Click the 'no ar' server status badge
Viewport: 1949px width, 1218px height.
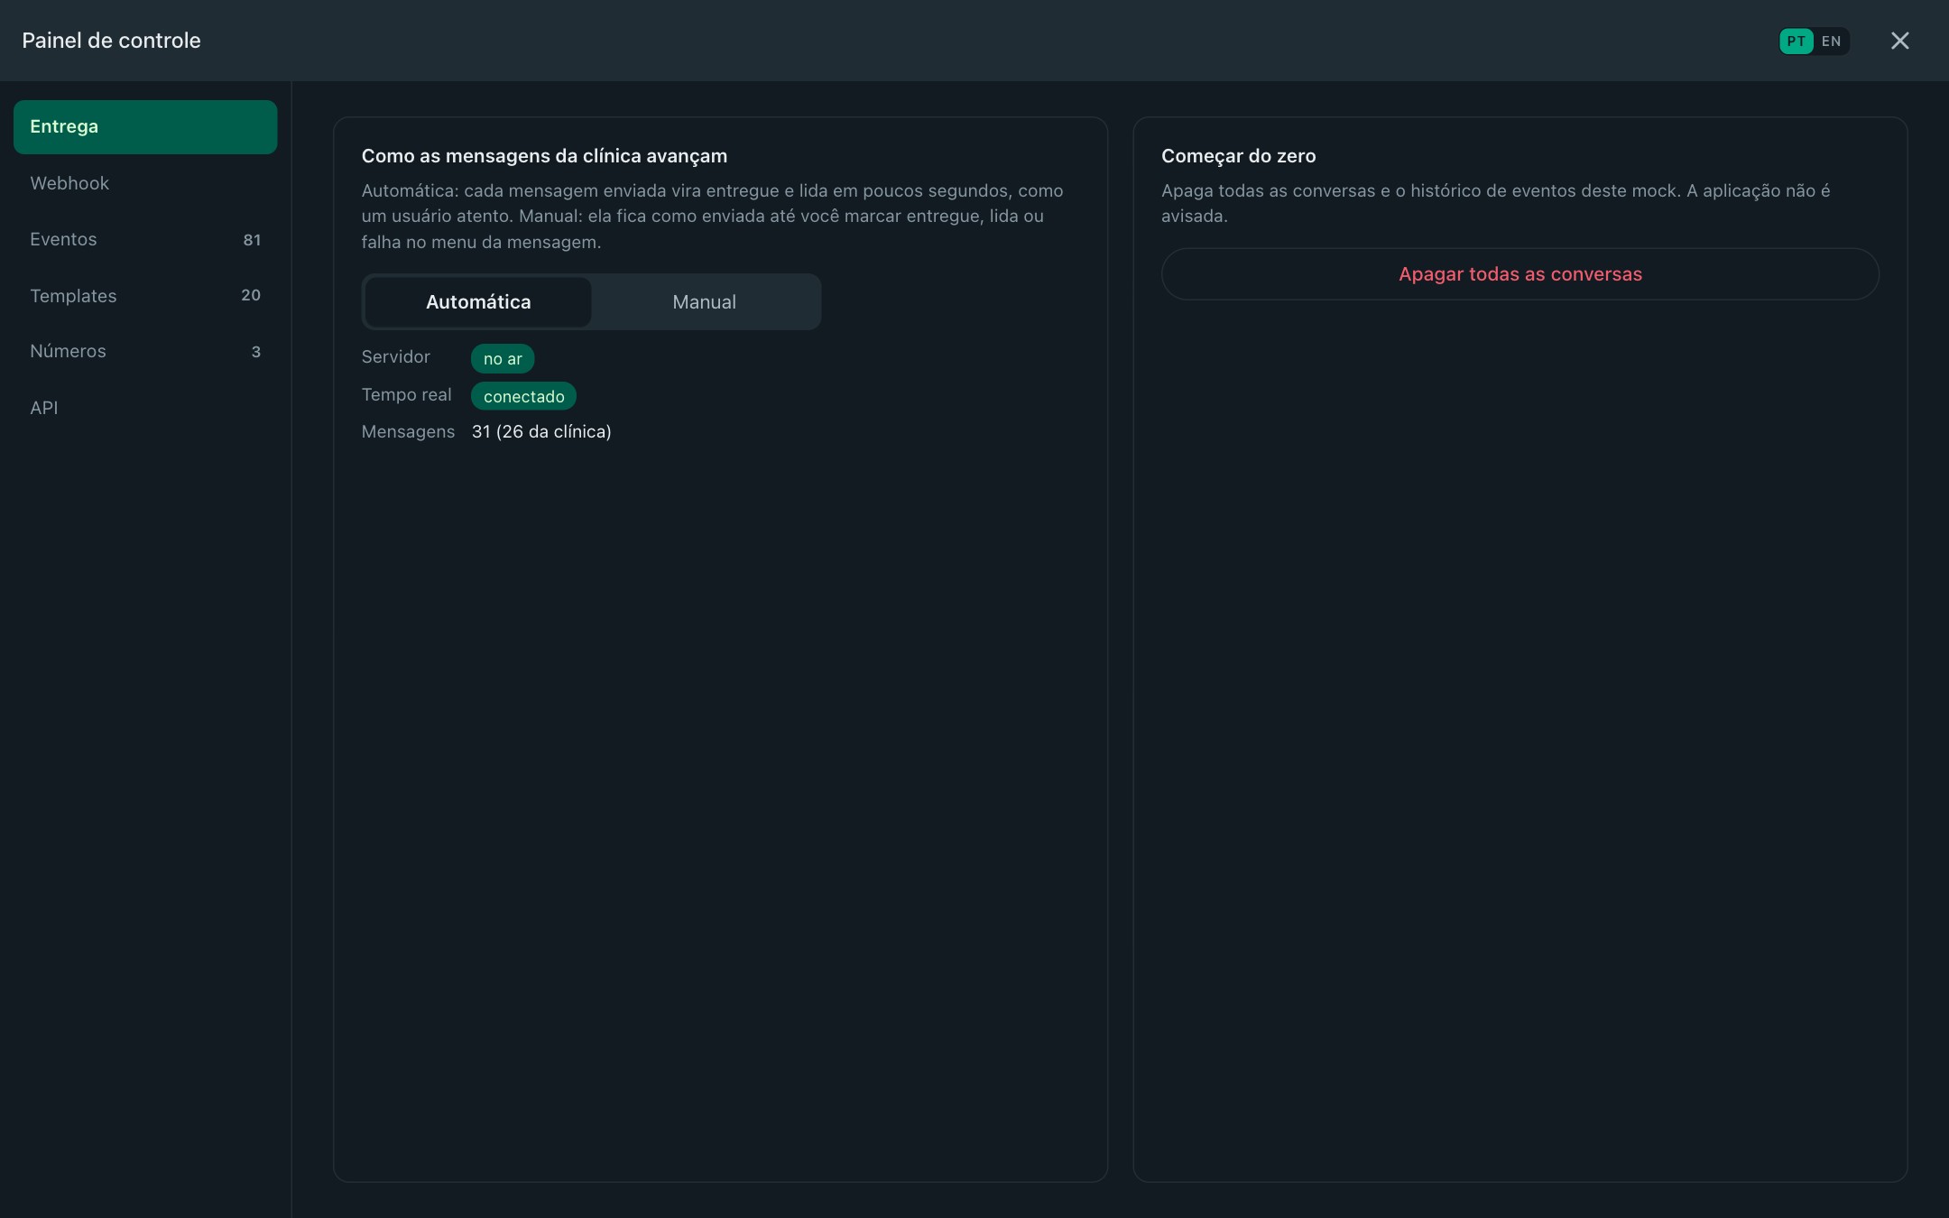(x=503, y=359)
